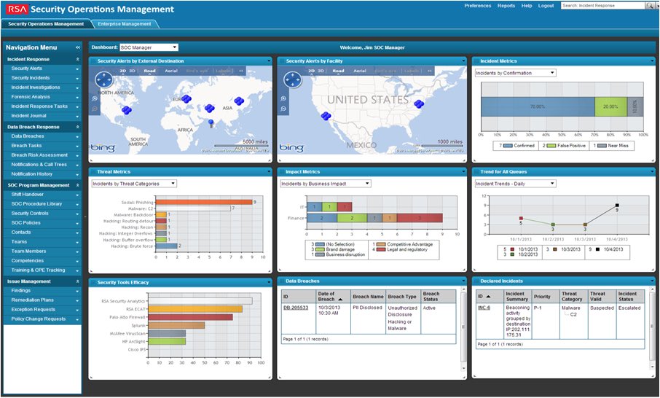Viewport: 660px width, 398px height.
Task: Collapse Issue Management nav section
Action: [x=77, y=281]
